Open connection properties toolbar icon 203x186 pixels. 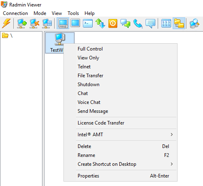[47, 23]
